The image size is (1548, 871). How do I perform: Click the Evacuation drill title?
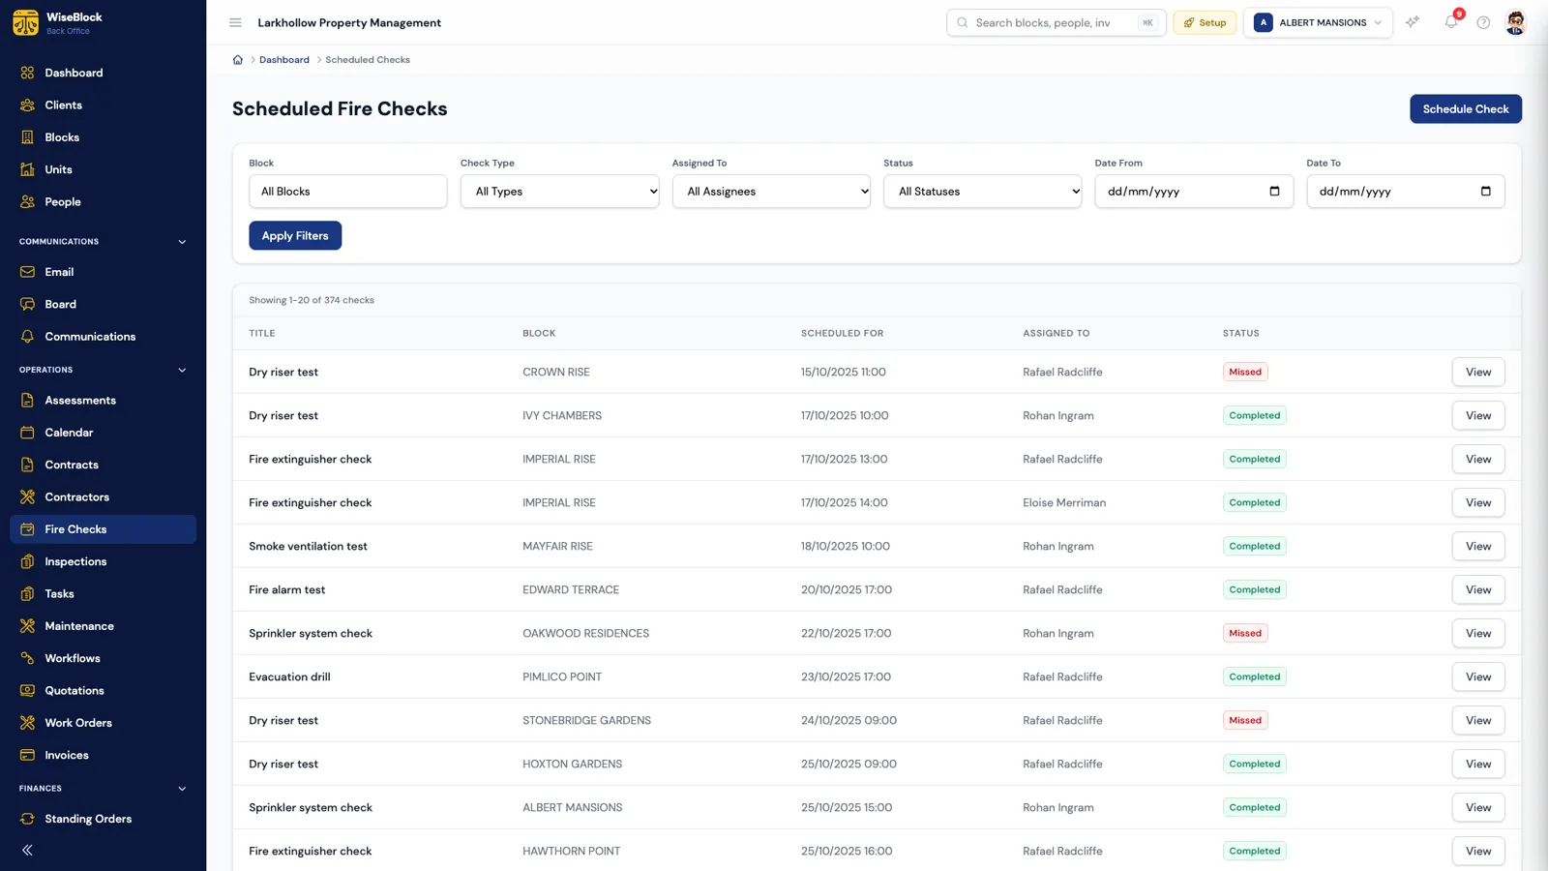point(289,676)
